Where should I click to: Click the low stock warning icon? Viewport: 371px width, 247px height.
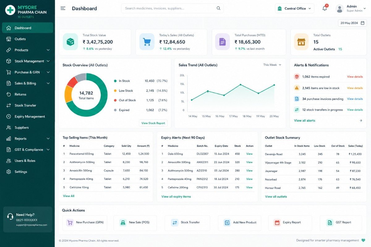(x=297, y=88)
